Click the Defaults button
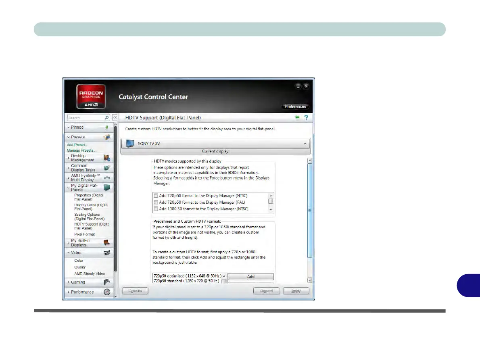Viewport: 480px width, 338px height. coord(135,291)
